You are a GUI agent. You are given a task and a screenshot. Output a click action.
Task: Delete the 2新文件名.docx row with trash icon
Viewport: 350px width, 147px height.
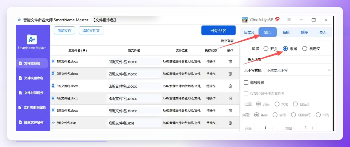pos(230,74)
